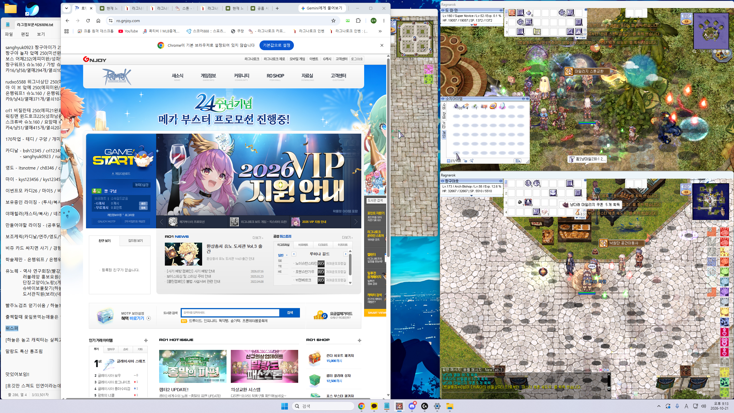
Task: Bookmark this page with star icon
Action: coord(333,21)
